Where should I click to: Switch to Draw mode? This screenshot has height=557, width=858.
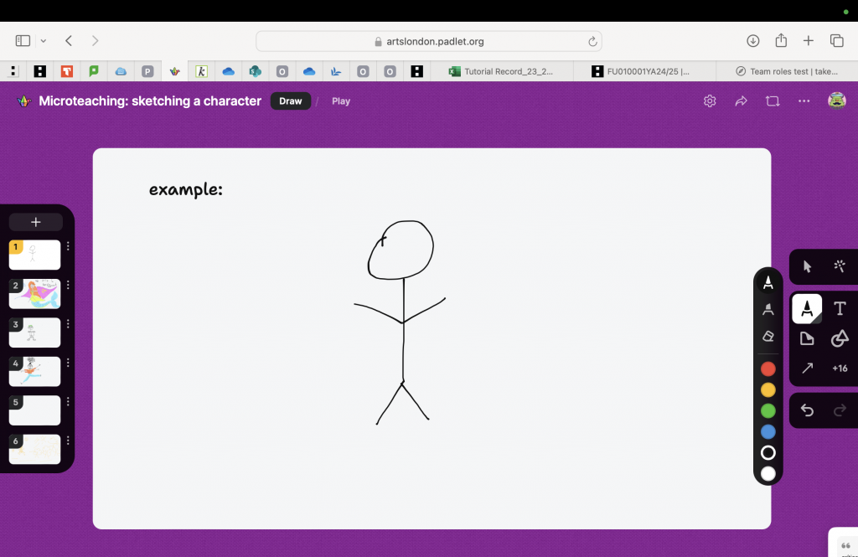pyautogui.click(x=290, y=101)
